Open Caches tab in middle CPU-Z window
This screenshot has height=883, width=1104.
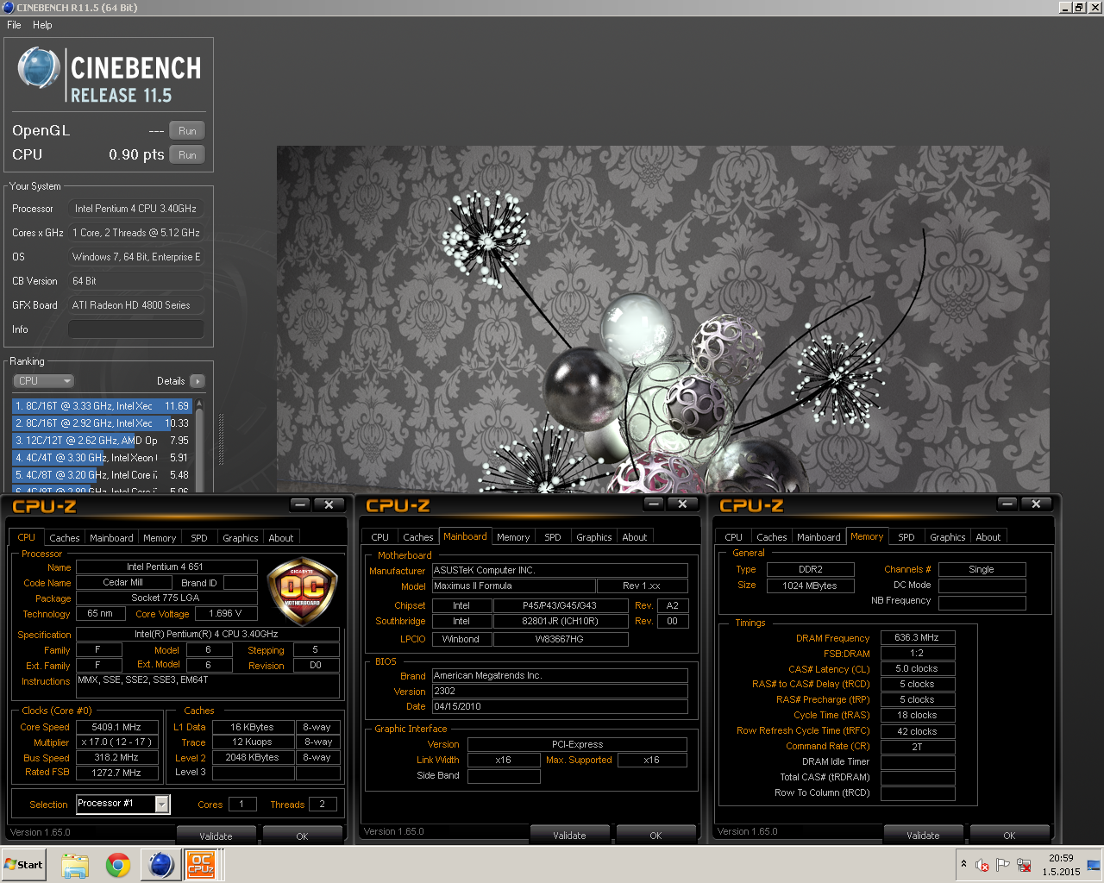point(418,537)
